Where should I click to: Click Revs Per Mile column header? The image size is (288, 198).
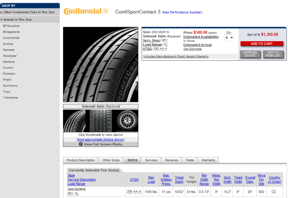[261, 180]
